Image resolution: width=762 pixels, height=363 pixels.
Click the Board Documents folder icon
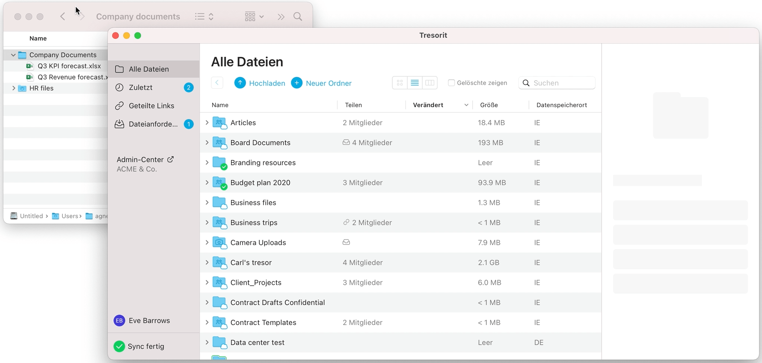pyautogui.click(x=219, y=143)
